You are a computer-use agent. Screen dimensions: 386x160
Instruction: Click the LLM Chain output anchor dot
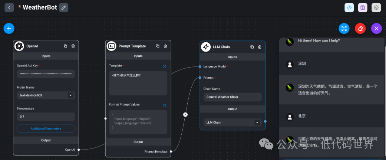(x=265, y=121)
